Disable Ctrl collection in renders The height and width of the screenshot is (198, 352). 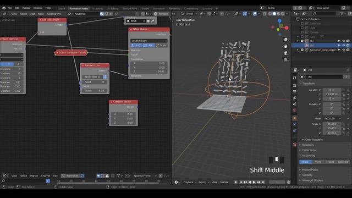click(x=348, y=41)
